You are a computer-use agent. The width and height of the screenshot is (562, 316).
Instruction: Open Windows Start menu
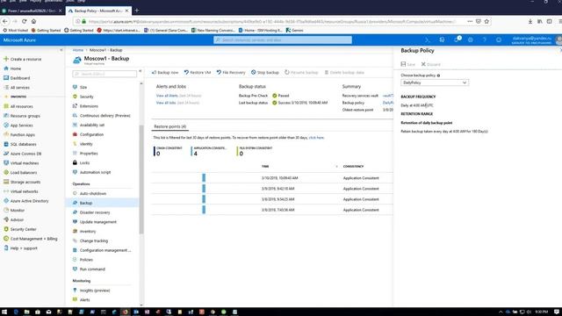click(x=4, y=312)
